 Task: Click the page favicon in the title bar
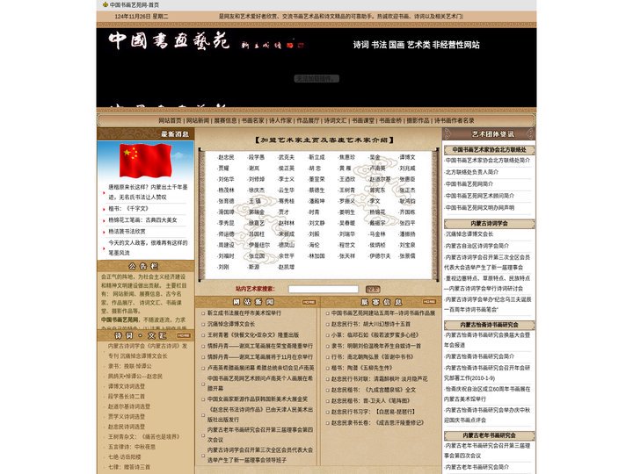click(x=105, y=5)
